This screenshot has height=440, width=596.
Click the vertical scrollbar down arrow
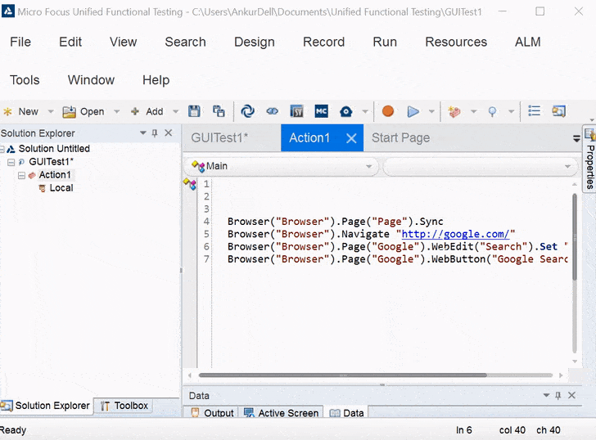point(575,361)
